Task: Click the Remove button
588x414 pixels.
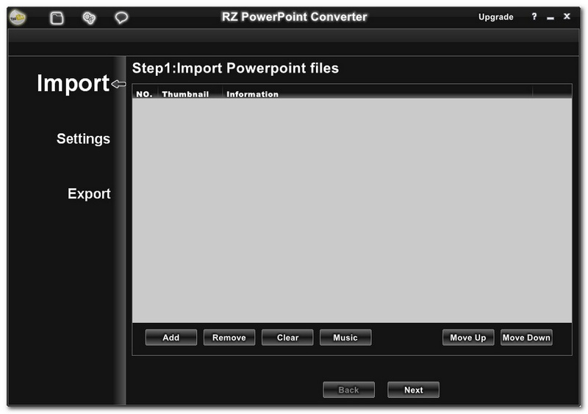Action: pyautogui.click(x=229, y=338)
